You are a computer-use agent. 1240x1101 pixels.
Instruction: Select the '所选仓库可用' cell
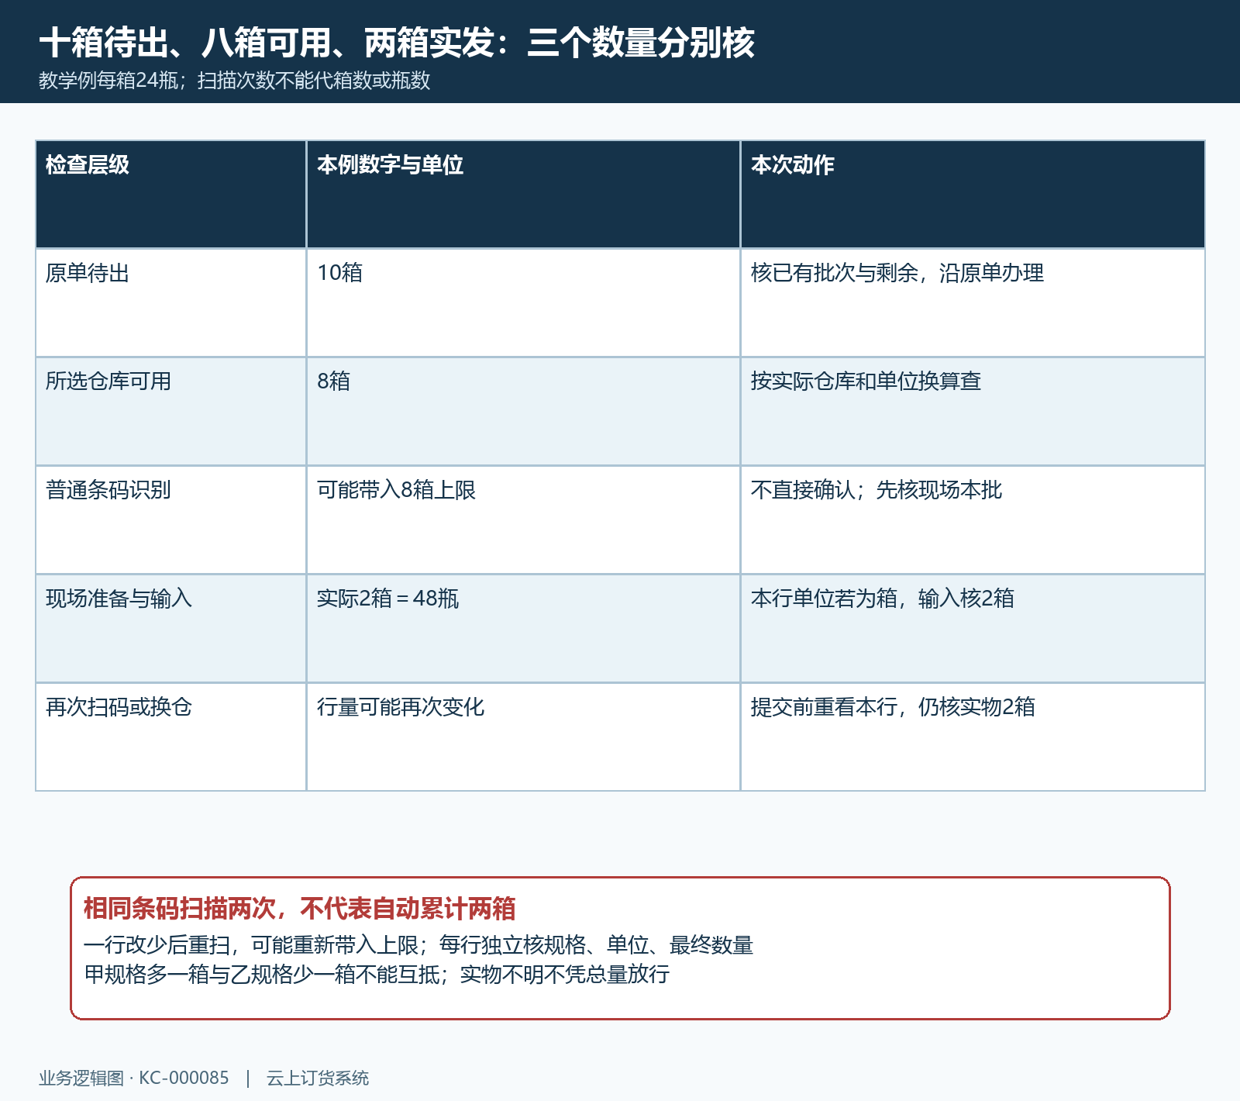171,412
